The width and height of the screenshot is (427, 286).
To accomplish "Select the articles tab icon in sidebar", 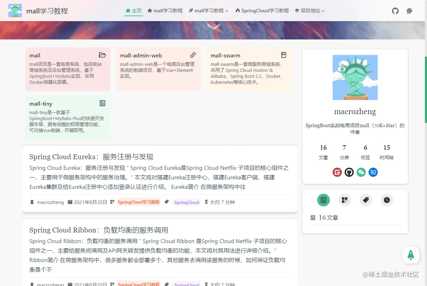I will point(324,200).
